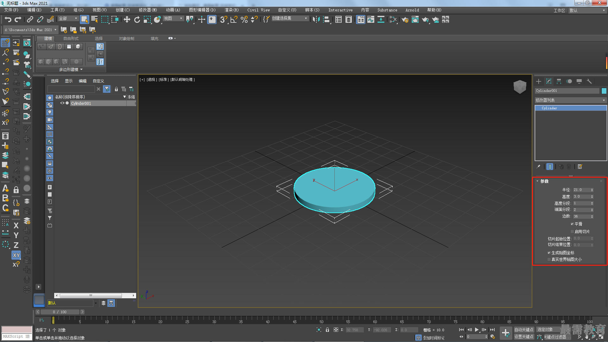This screenshot has width=608, height=342.
Task: Choose the Select and Rotate tool
Action: tap(137, 20)
